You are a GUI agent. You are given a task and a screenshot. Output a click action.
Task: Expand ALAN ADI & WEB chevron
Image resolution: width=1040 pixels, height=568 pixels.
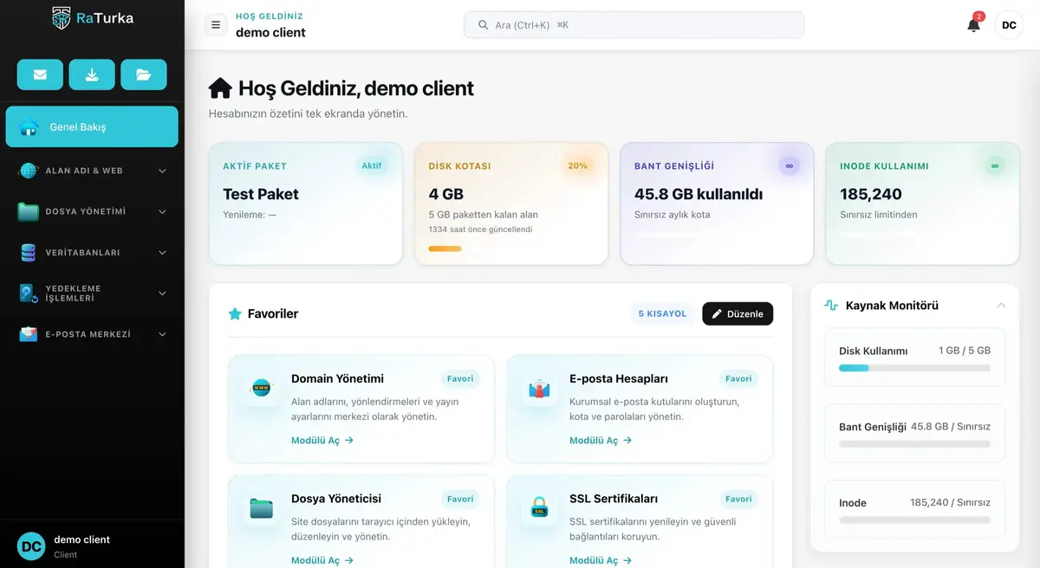click(x=162, y=171)
